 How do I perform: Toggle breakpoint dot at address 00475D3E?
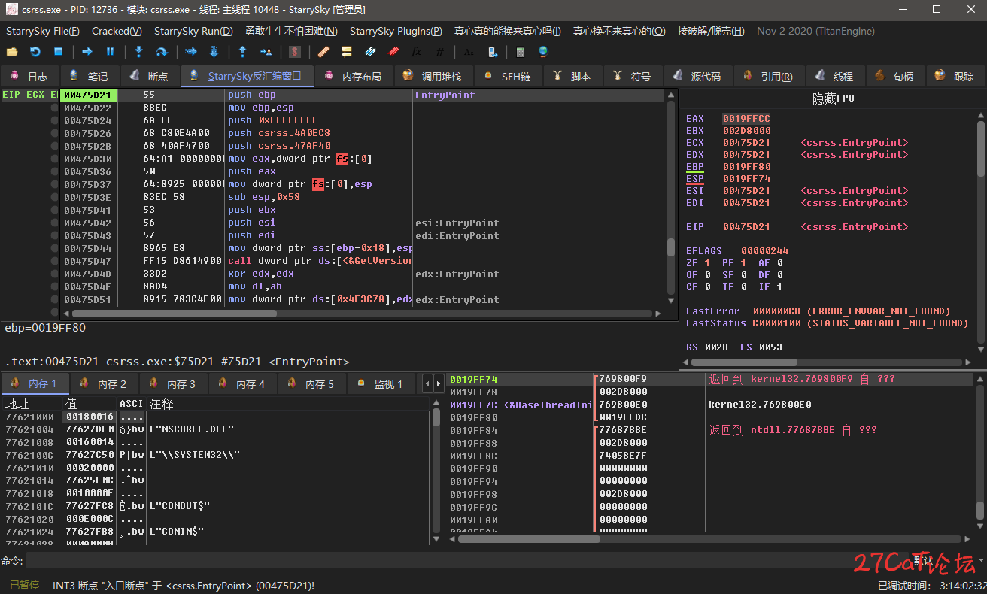click(x=54, y=198)
